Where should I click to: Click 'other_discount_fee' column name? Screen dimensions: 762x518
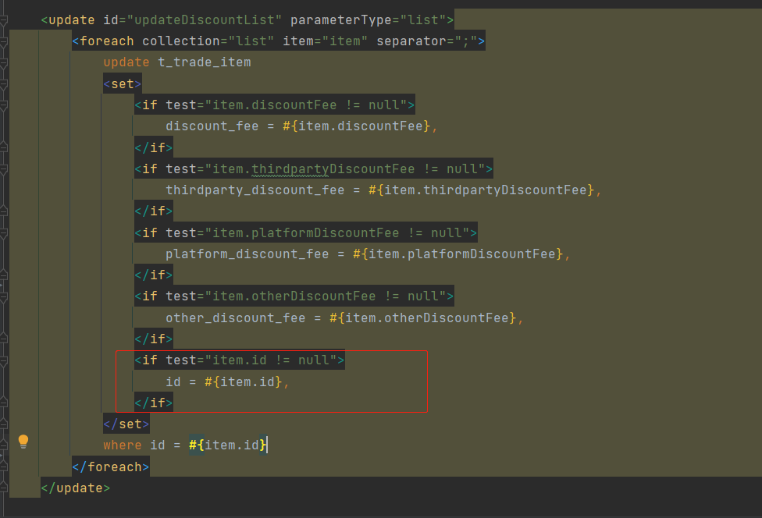[236, 318]
